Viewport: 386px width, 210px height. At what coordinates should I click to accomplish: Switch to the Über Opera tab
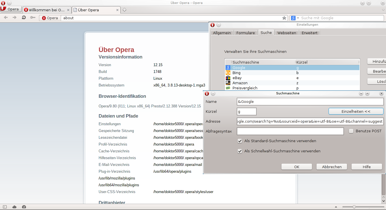(96, 10)
